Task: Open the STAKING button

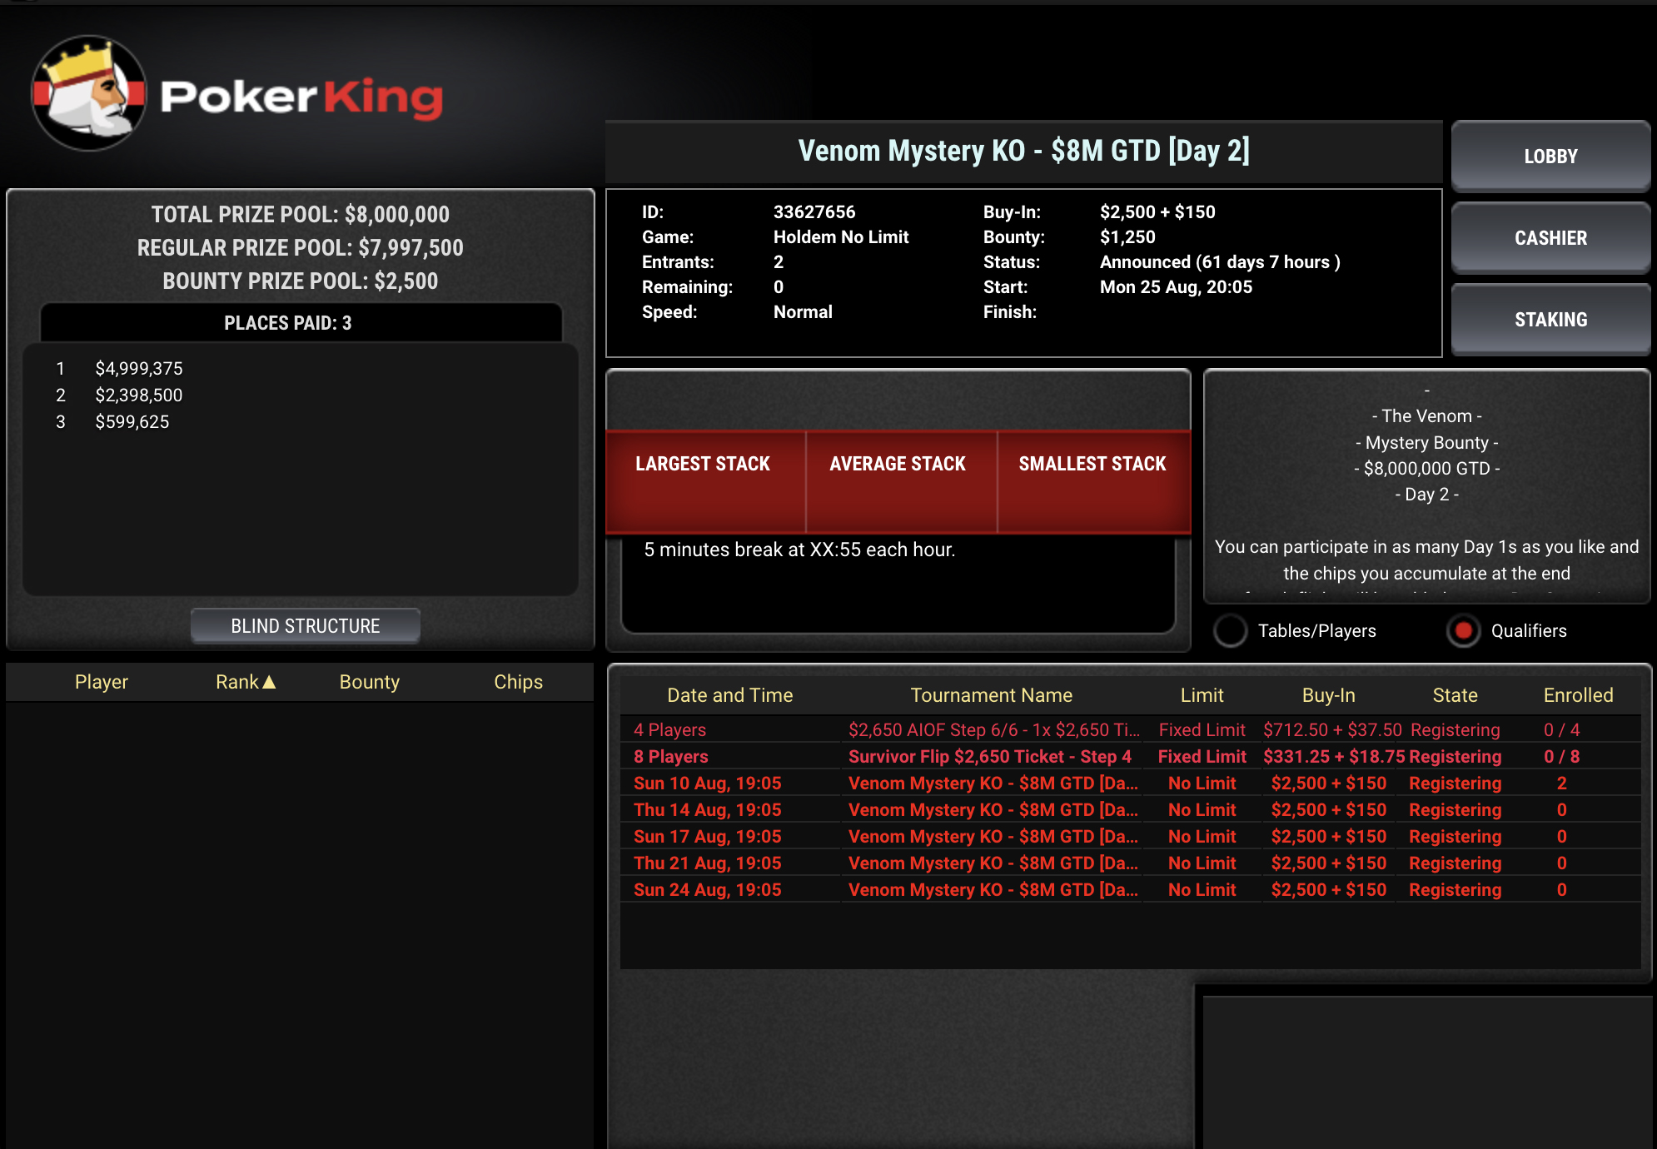Action: [x=1550, y=320]
